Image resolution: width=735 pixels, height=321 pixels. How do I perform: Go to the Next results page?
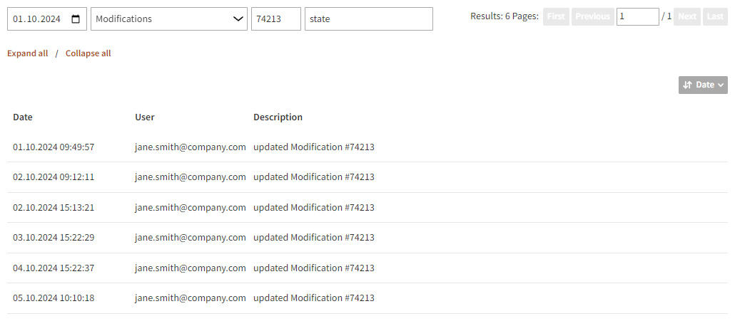pyautogui.click(x=686, y=16)
